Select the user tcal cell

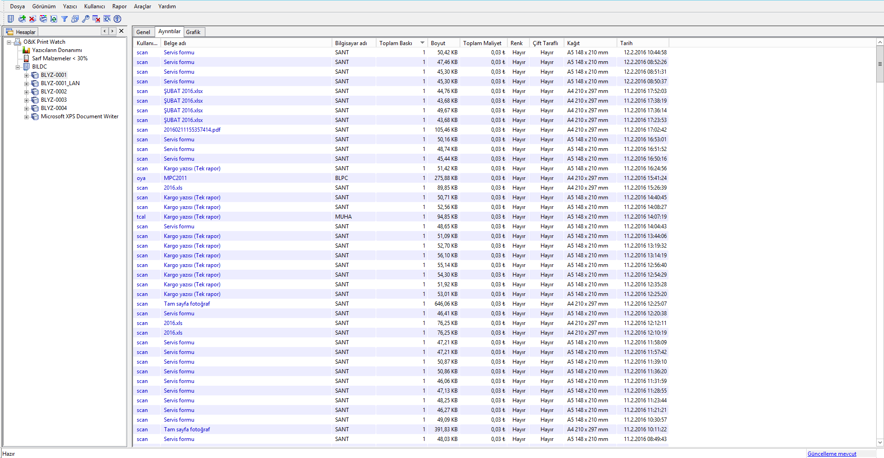pos(141,217)
